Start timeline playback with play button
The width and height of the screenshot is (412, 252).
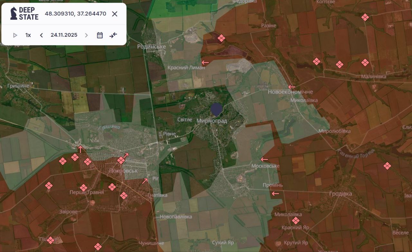coord(15,35)
